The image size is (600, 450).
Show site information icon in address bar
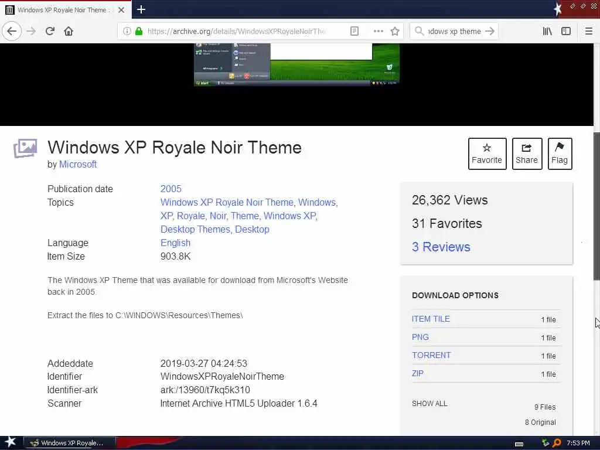(127, 32)
